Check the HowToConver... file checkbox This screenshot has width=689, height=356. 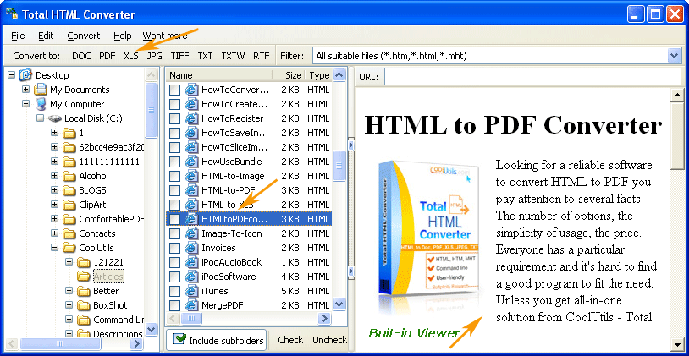[174, 90]
